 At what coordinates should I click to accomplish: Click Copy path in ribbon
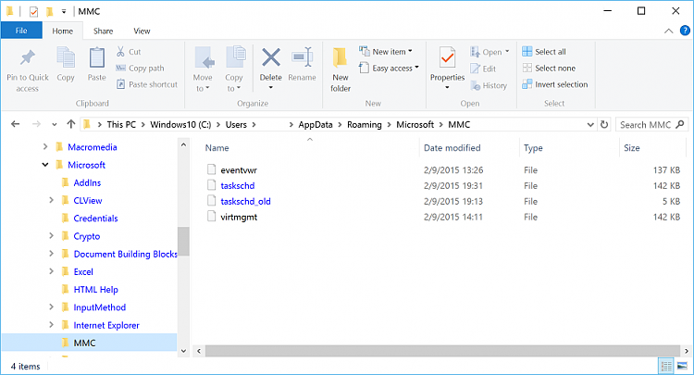[140, 69]
